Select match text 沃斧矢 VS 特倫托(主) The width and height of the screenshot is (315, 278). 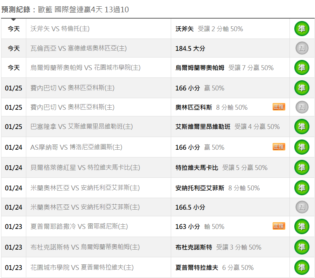coord(60,29)
